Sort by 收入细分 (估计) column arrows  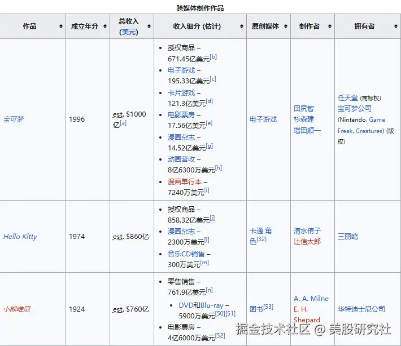242,26
